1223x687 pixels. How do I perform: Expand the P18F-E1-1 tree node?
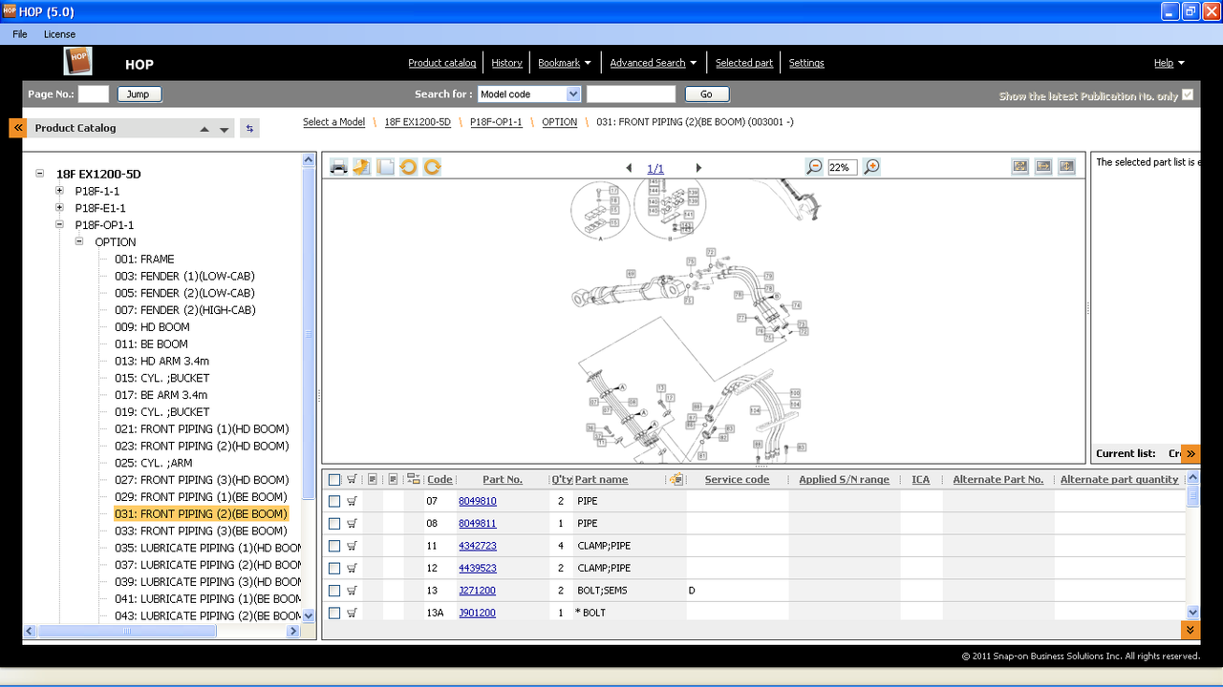pos(59,208)
